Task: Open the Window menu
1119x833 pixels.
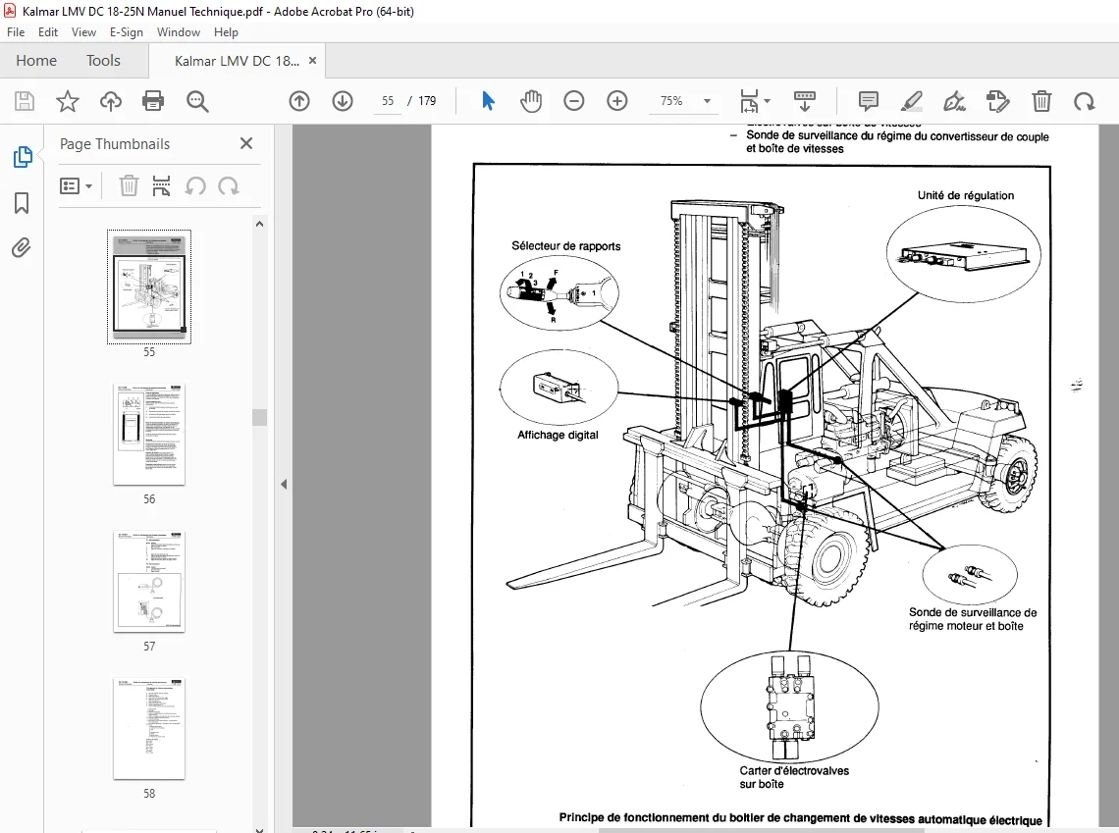Action: (x=179, y=32)
